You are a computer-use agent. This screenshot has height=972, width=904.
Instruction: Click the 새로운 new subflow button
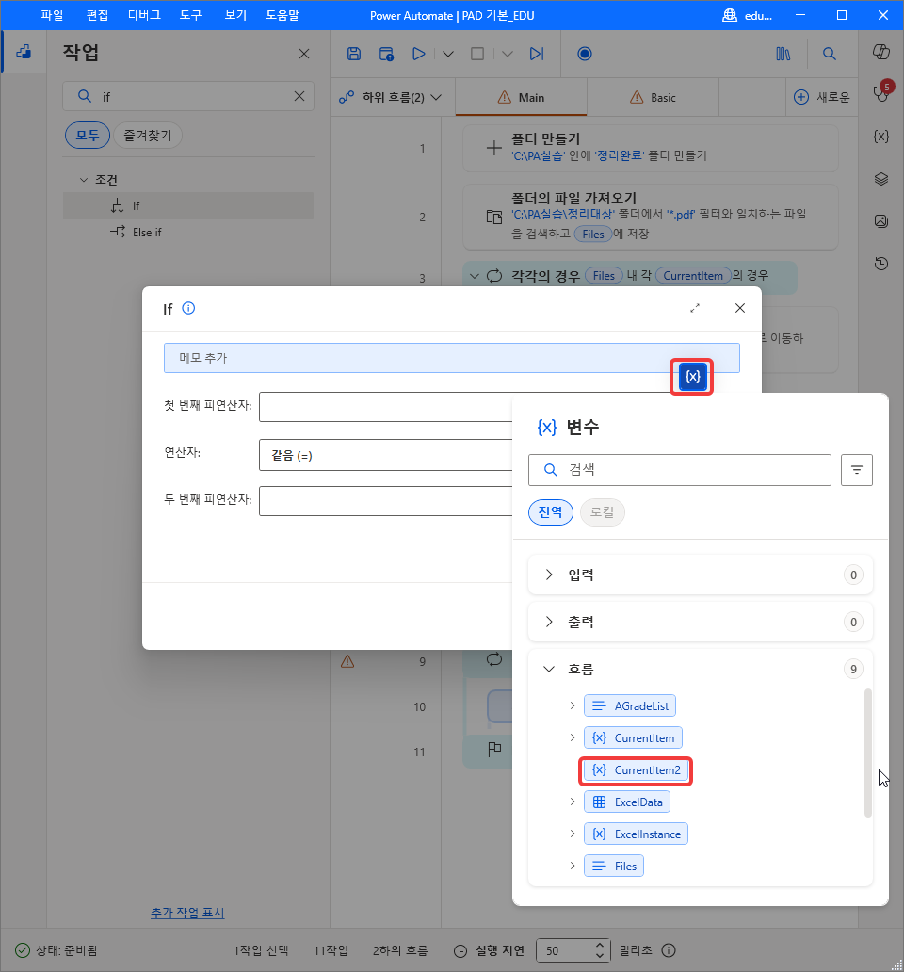click(x=821, y=97)
